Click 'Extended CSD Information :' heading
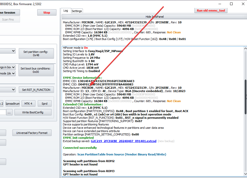The image size is (247, 178). click(83, 104)
